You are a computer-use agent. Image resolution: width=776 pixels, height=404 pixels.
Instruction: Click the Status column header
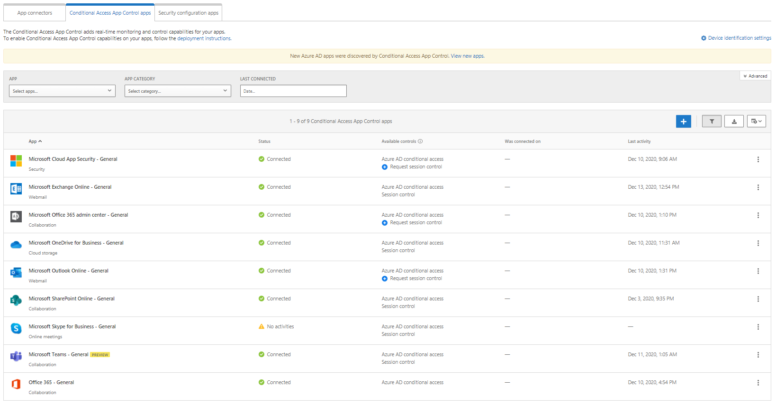[x=264, y=141]
